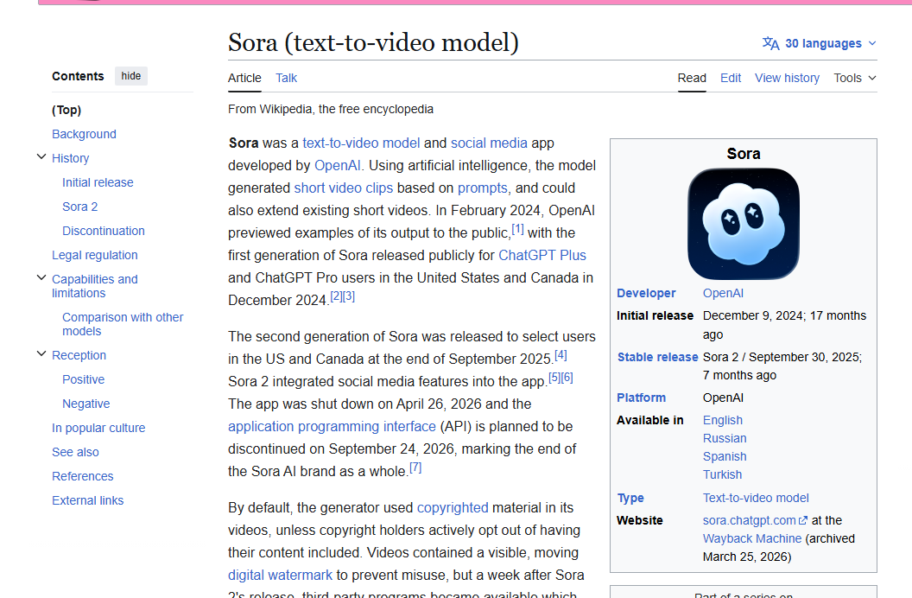Open the social media link

[489, 143]
